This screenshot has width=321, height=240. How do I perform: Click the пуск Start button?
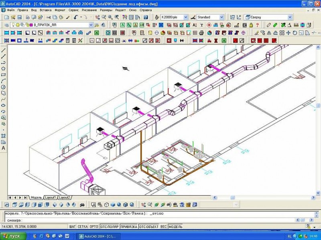13,236
